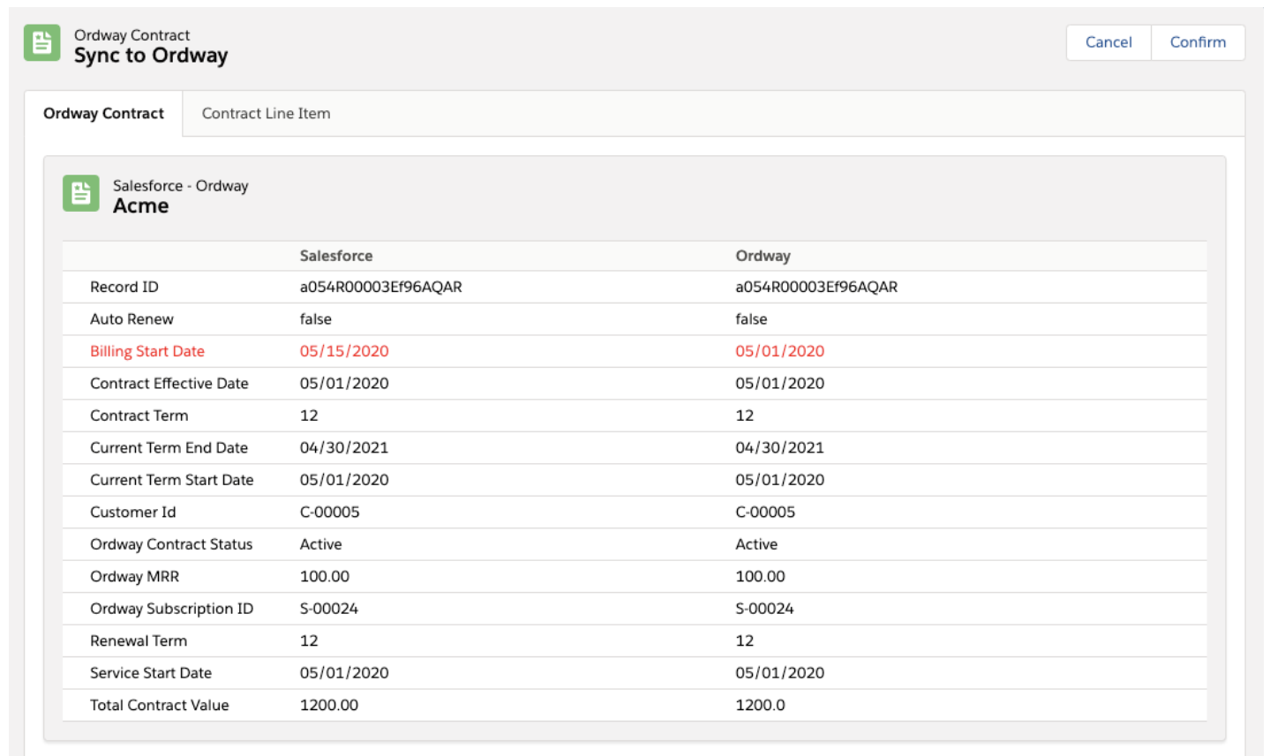Screen dimensions: 1270x756
Task: Click Salesforce Billing Start Date 05/15/2020
Action: click(x=344, y=351)
